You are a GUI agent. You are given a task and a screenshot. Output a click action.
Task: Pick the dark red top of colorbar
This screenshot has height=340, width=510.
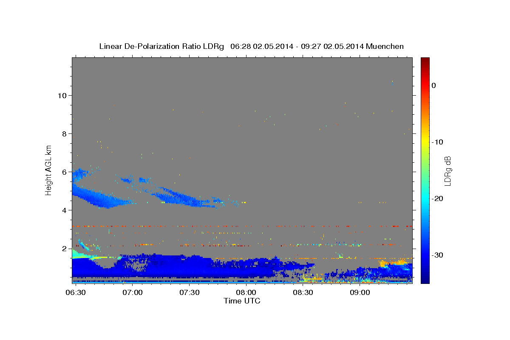point(425,61)
